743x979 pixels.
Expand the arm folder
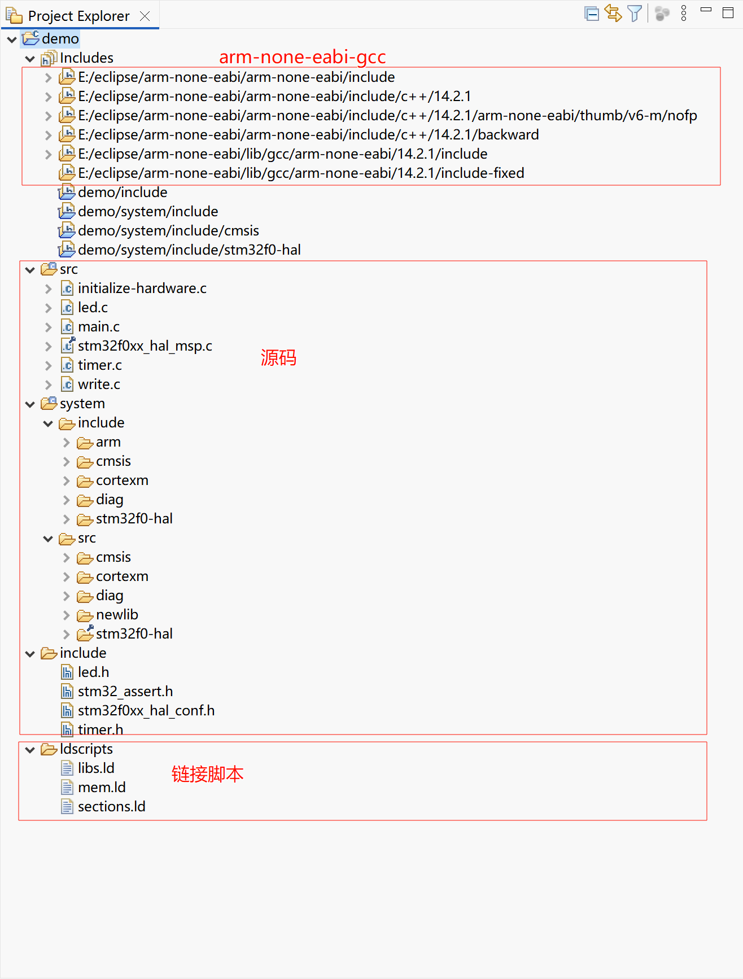tap(66, 442)
